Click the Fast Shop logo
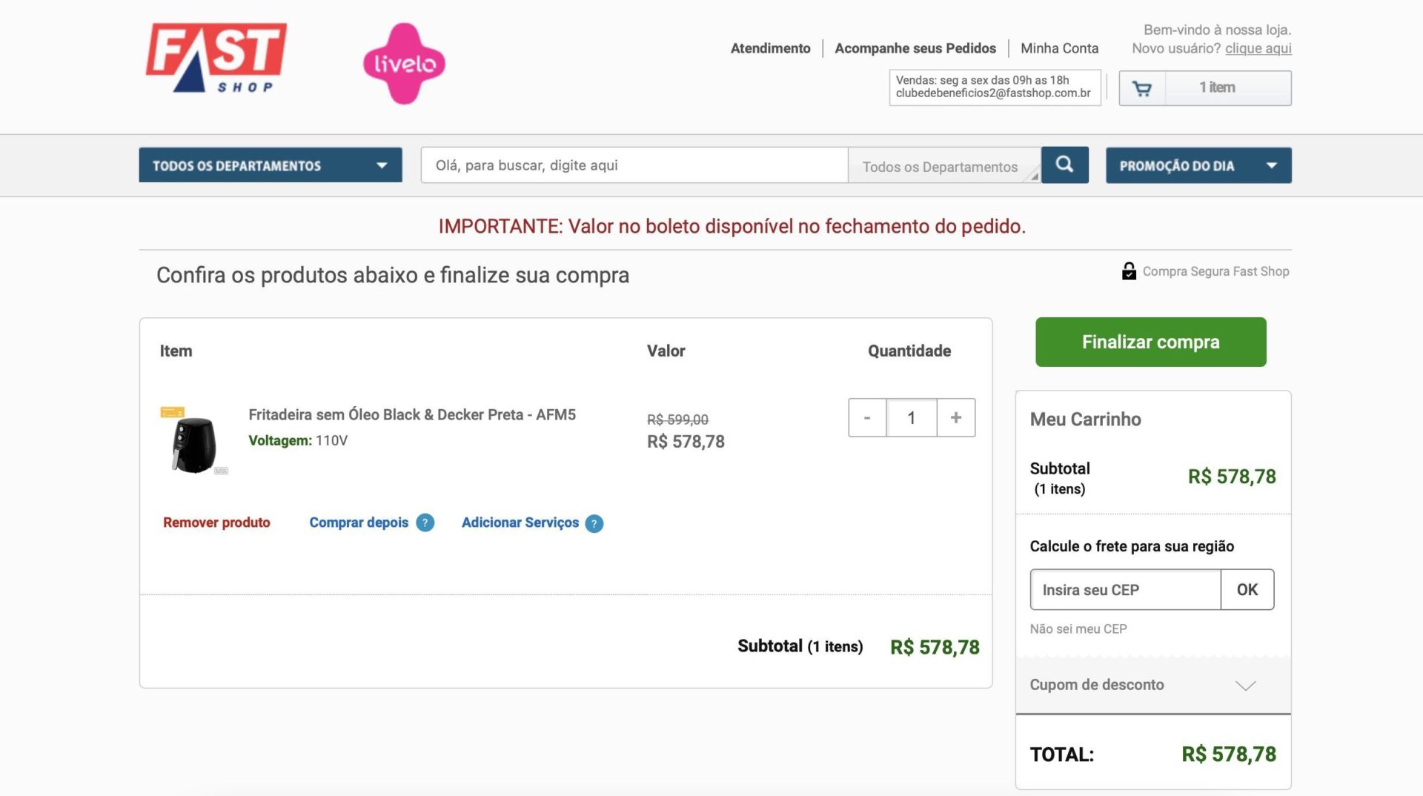 (216, 58)
